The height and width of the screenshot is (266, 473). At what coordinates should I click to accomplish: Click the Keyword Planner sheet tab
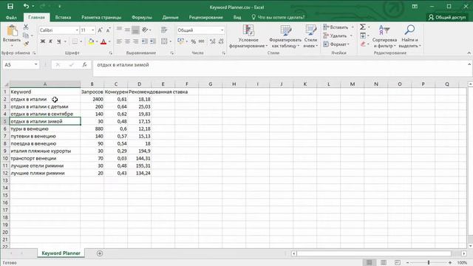coord(61,253)
